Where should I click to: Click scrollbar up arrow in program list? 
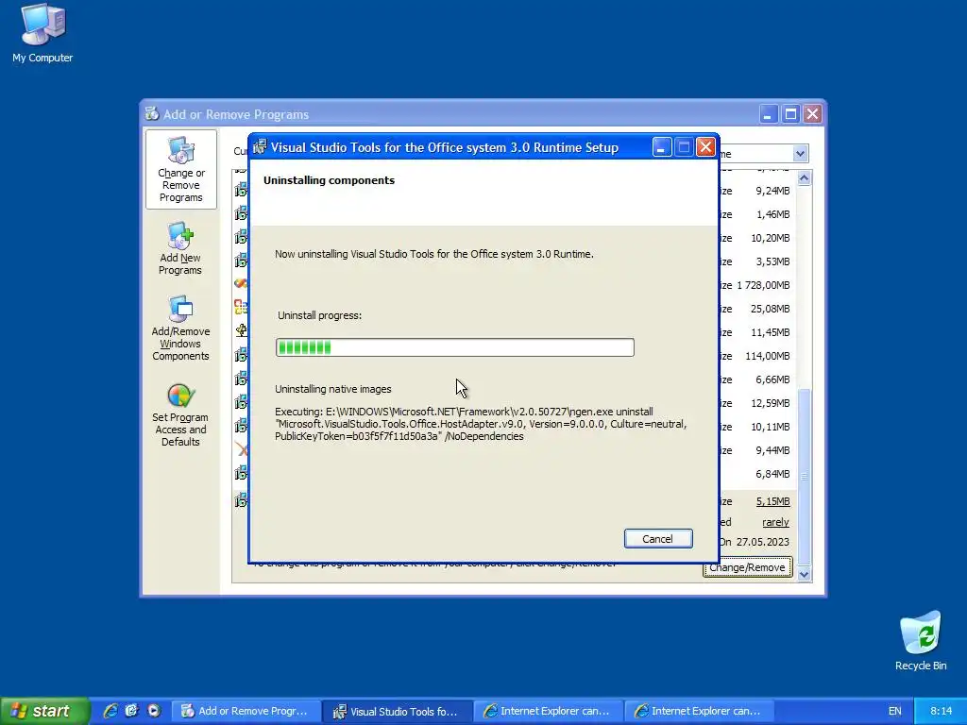pos(805,178)
